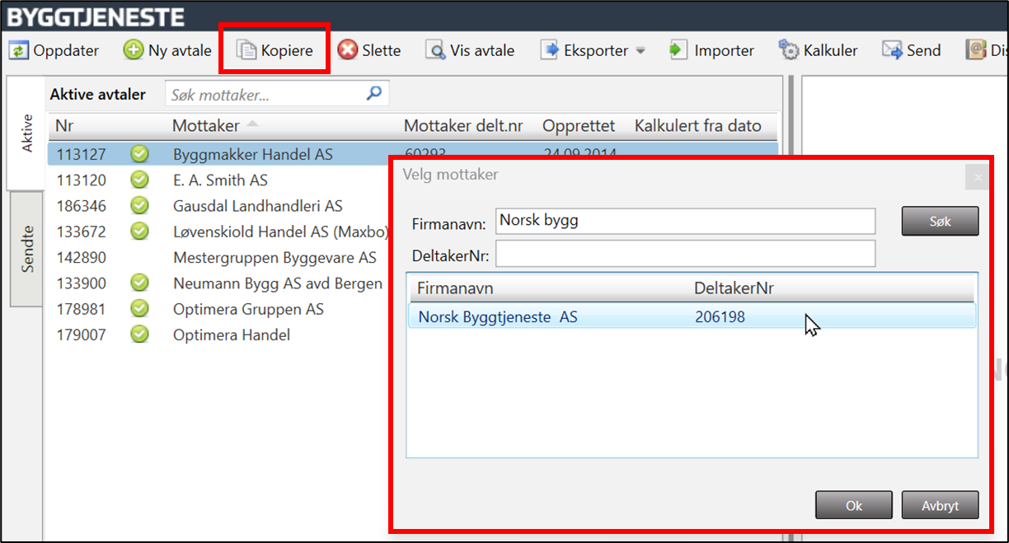Open Vis avtale magnifier icon

[x=435, y=50]
